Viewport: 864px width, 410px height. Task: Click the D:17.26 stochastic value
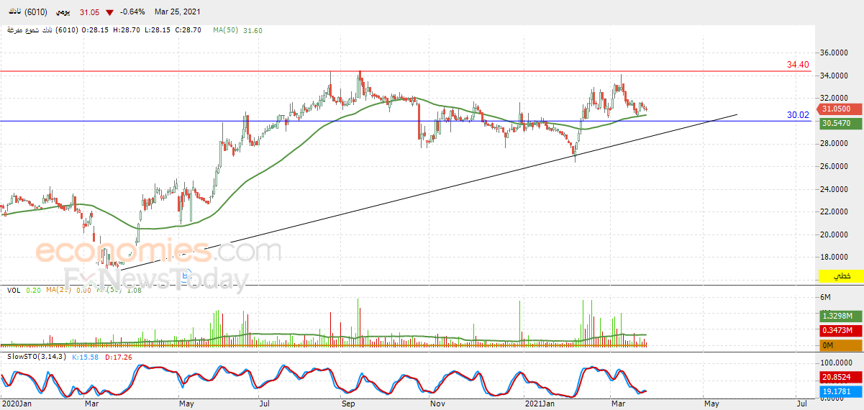[x=118, y=356]
